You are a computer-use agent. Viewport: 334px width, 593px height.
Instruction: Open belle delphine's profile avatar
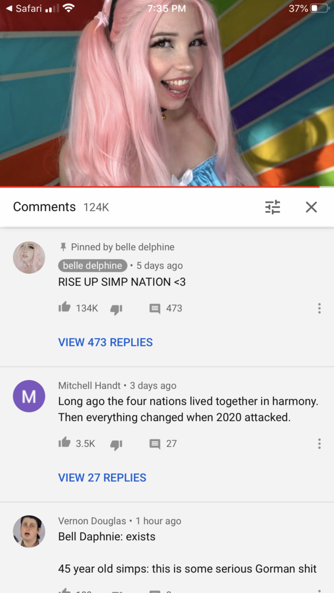click(x=29, y=257)
